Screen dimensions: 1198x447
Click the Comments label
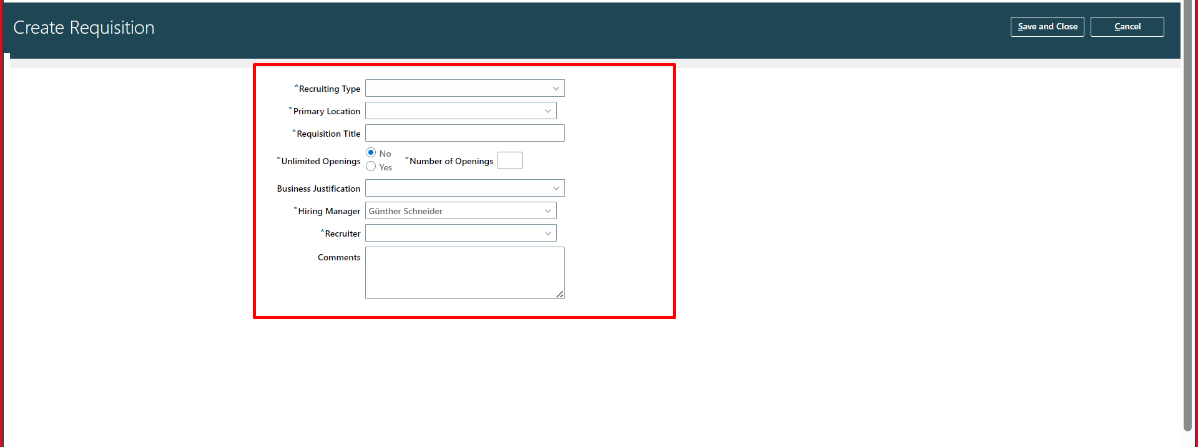pyautogui.click(x=339, y=257)
